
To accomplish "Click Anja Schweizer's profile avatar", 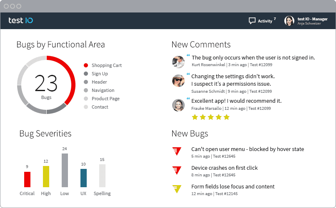I will tap(289, 21).
